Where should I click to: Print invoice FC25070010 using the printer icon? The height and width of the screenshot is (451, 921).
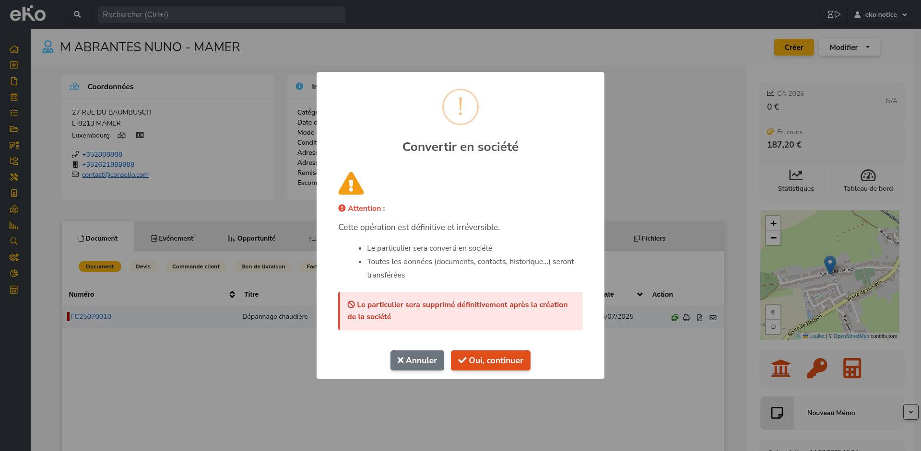pyautogui.click(x=687, y=317)
